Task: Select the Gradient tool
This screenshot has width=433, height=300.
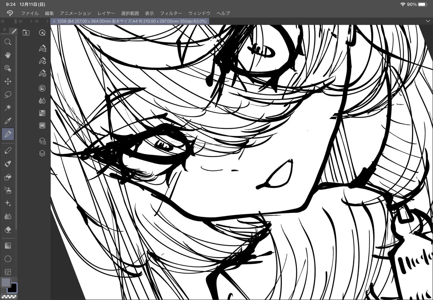Action: pyautogui.click(x=8, y=246)
